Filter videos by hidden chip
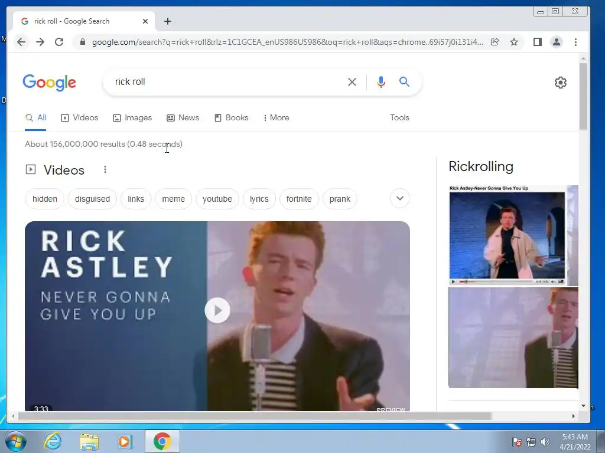Image resolution: width=605 pixels, height=453 pixels. coord(45,199)
